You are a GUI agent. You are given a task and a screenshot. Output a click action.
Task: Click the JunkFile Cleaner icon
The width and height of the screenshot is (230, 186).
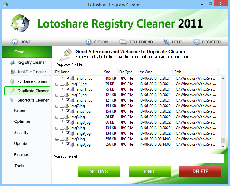click(x=13, y=72)
